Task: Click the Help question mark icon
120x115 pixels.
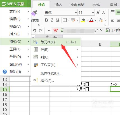Action: coord(5,72)
